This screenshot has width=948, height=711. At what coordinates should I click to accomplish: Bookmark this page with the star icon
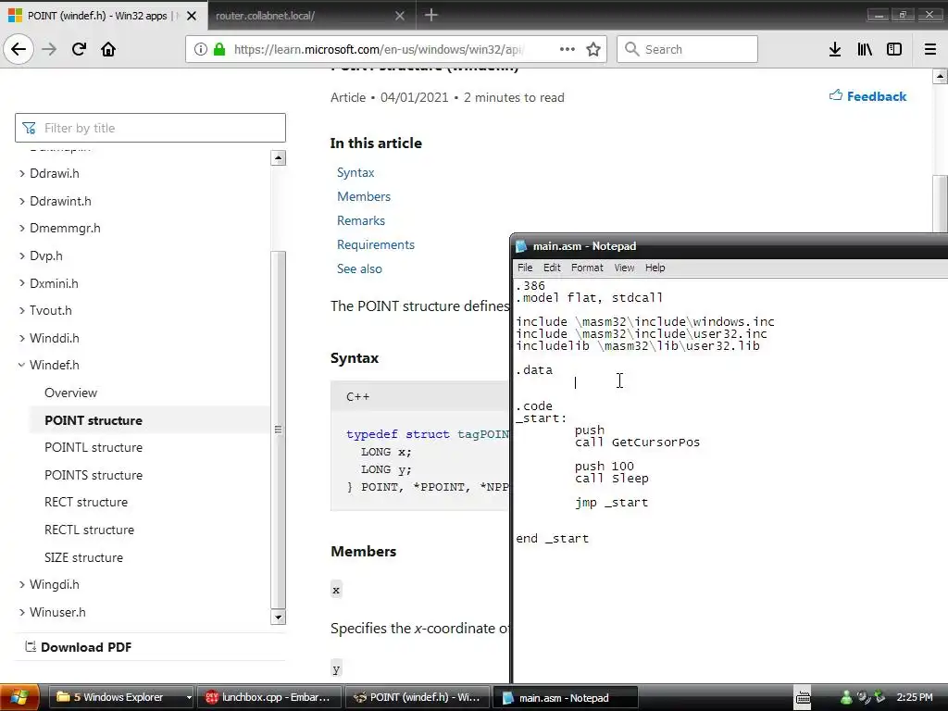pos(593,49)
